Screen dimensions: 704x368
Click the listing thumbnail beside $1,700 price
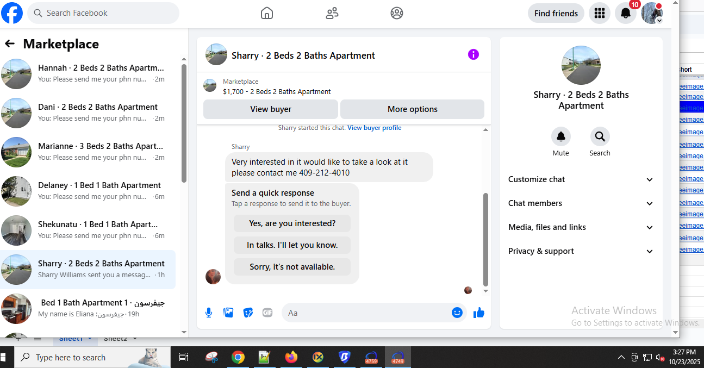(210, 86)
